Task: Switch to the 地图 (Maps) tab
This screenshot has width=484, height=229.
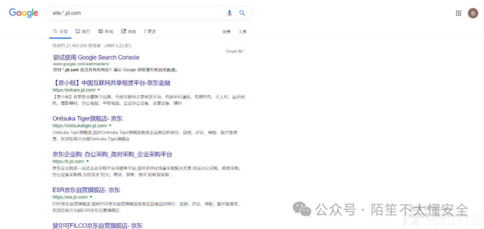Action: click(129, 31)
